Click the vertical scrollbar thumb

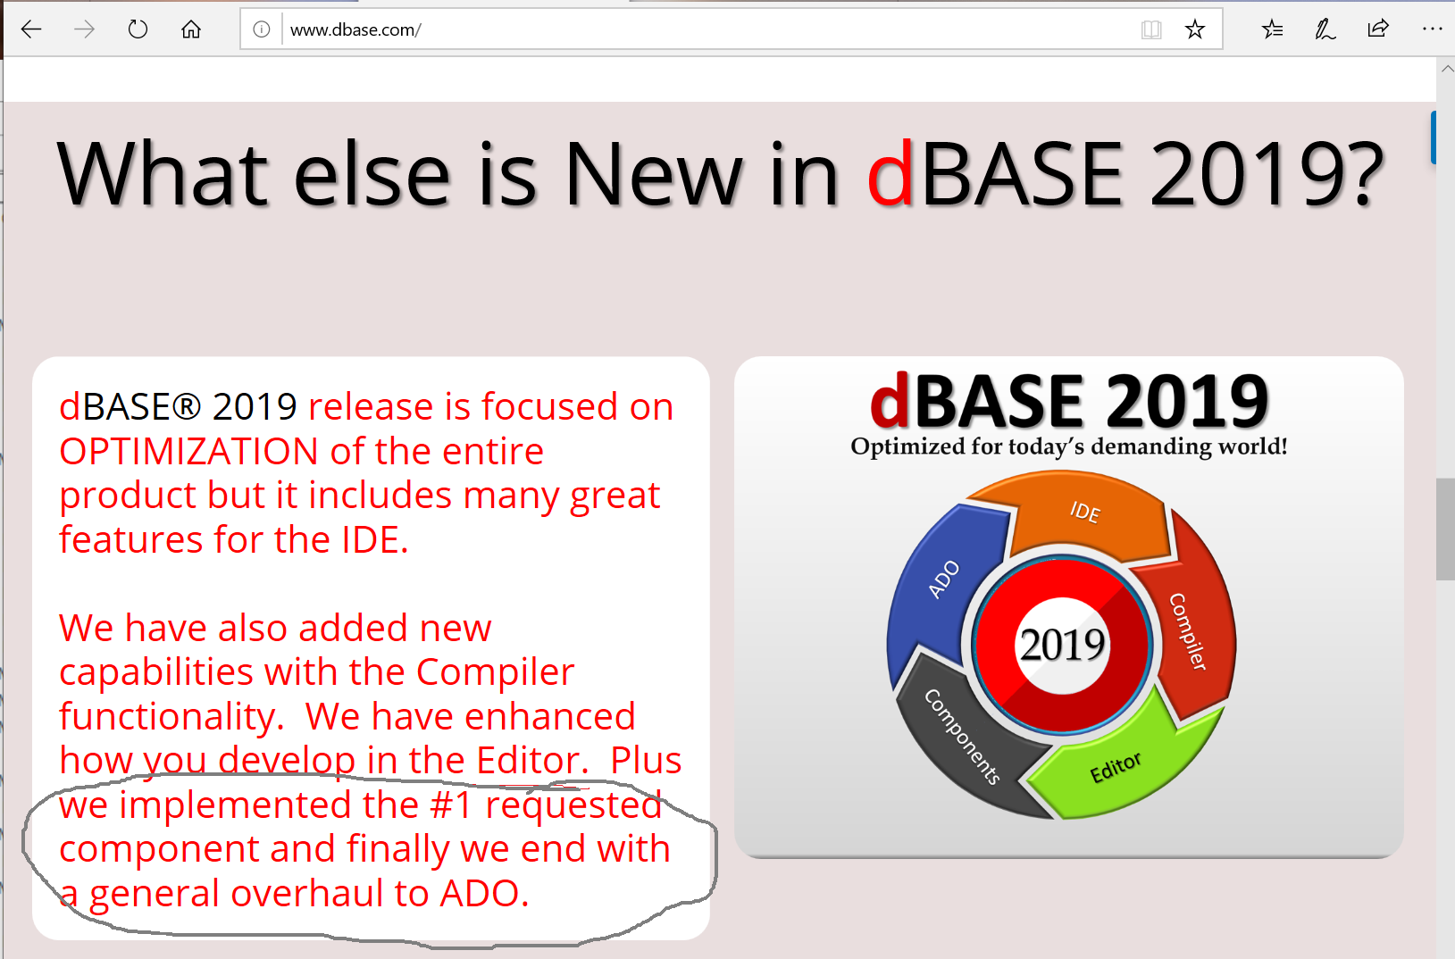coord(1446,530)
